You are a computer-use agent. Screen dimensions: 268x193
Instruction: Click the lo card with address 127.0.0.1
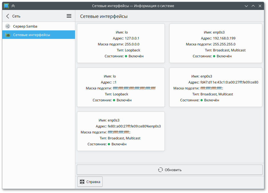click(121, 43)
